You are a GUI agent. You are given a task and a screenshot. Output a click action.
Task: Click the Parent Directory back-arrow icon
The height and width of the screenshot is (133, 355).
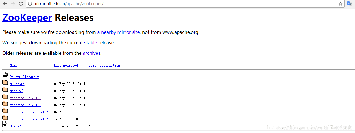[5, 75]
